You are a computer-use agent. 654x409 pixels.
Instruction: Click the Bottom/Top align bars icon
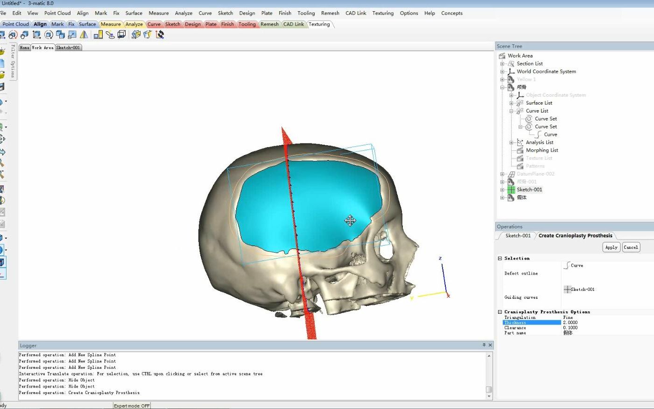point(98,35)
